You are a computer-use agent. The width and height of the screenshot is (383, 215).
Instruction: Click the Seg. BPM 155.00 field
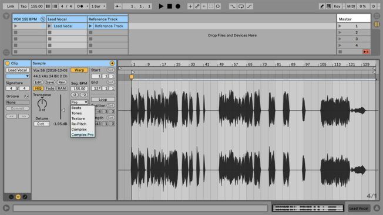(x=79, y=88)
